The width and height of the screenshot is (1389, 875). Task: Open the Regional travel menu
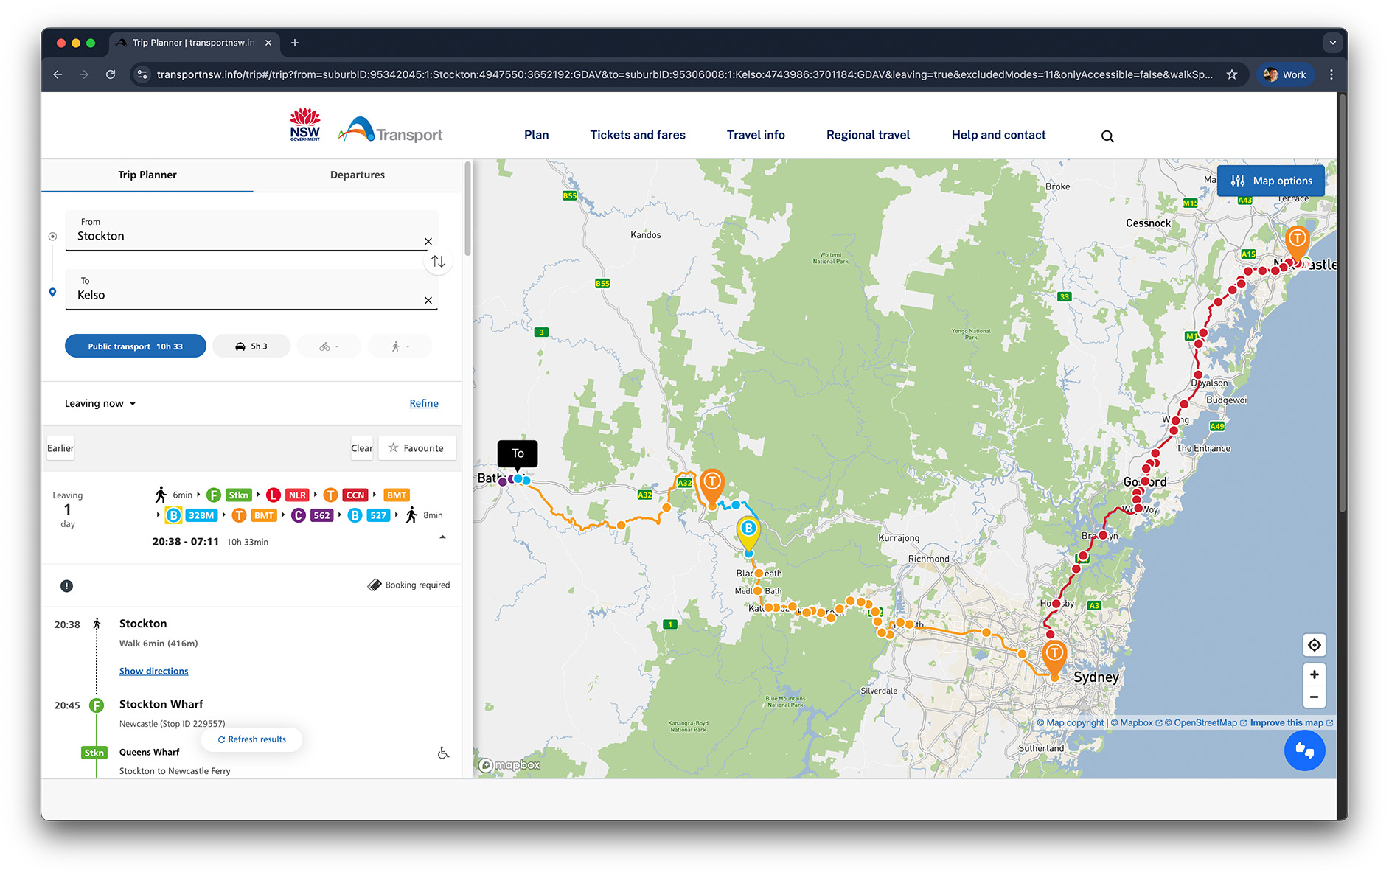pos(868,135)
